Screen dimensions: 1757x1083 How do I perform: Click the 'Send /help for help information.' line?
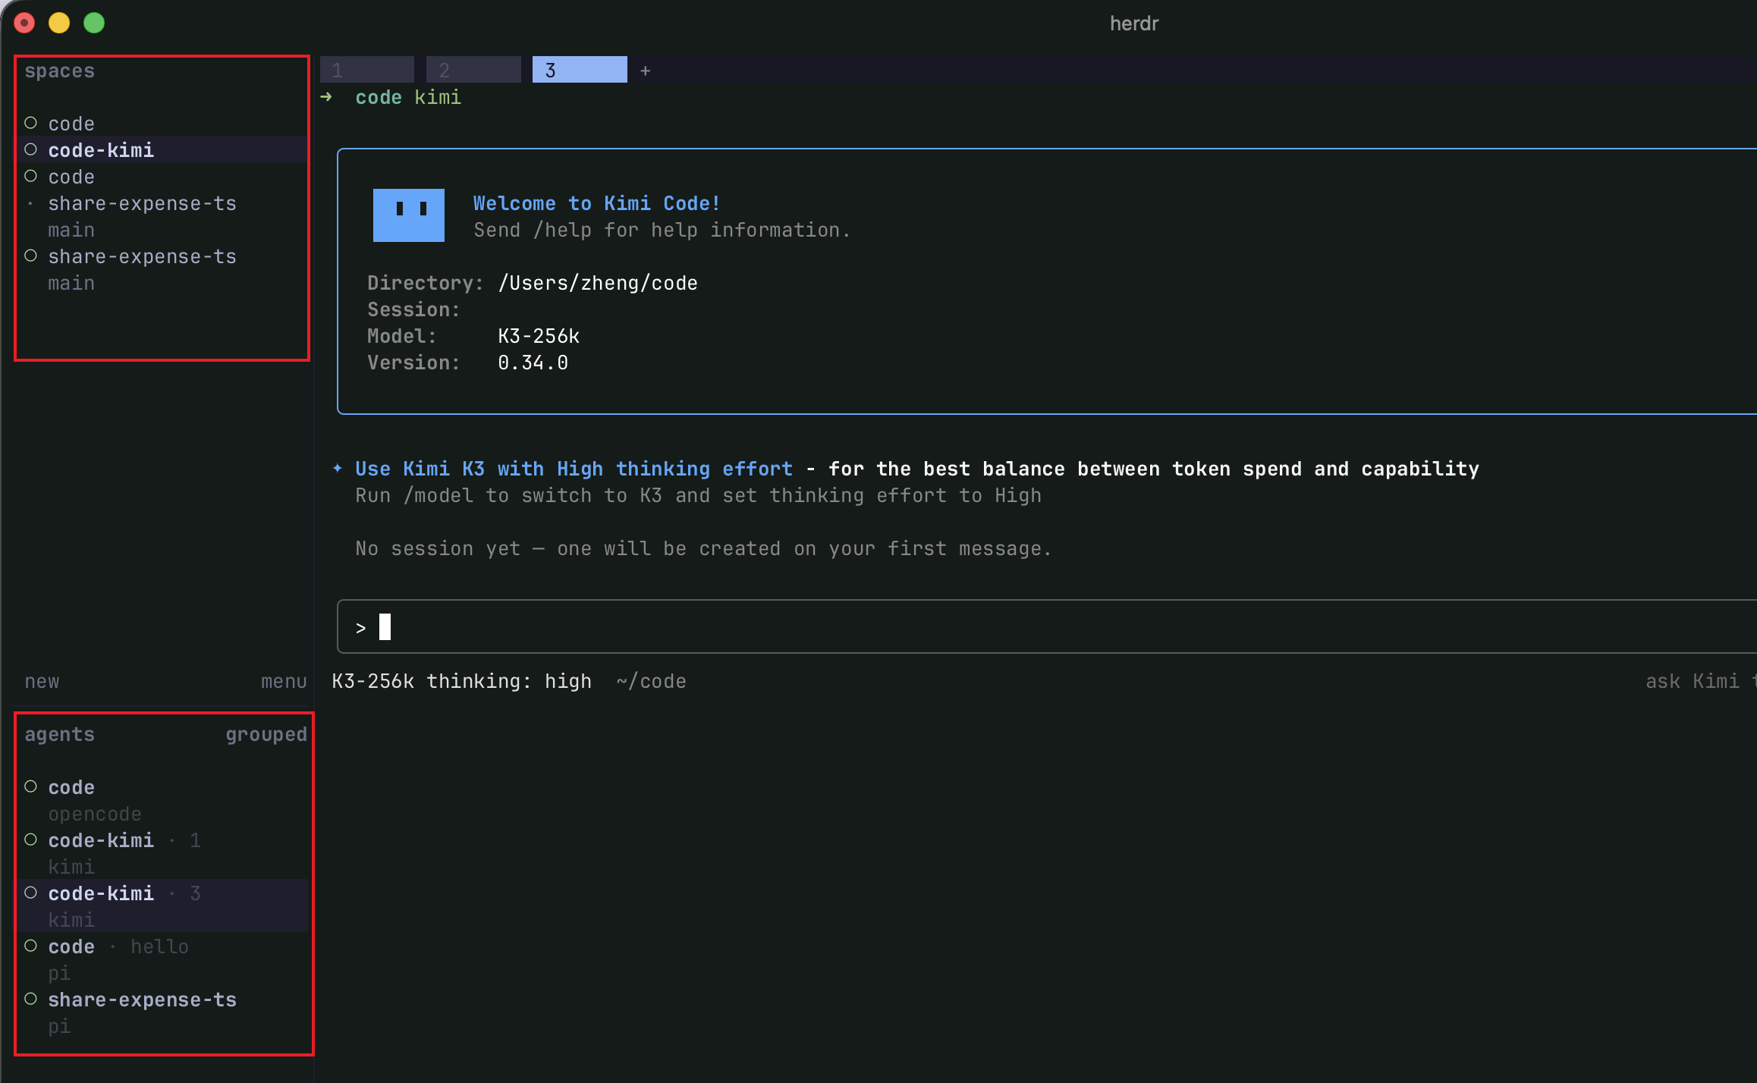pos(662,230)
